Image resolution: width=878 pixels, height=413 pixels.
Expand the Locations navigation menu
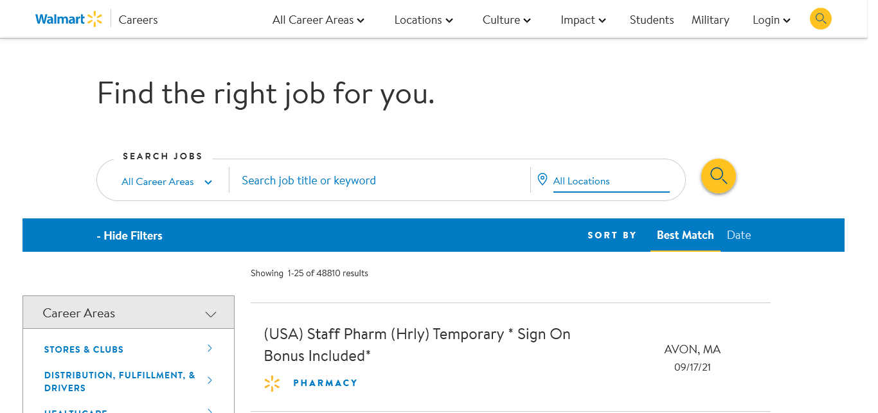(424, 20)
